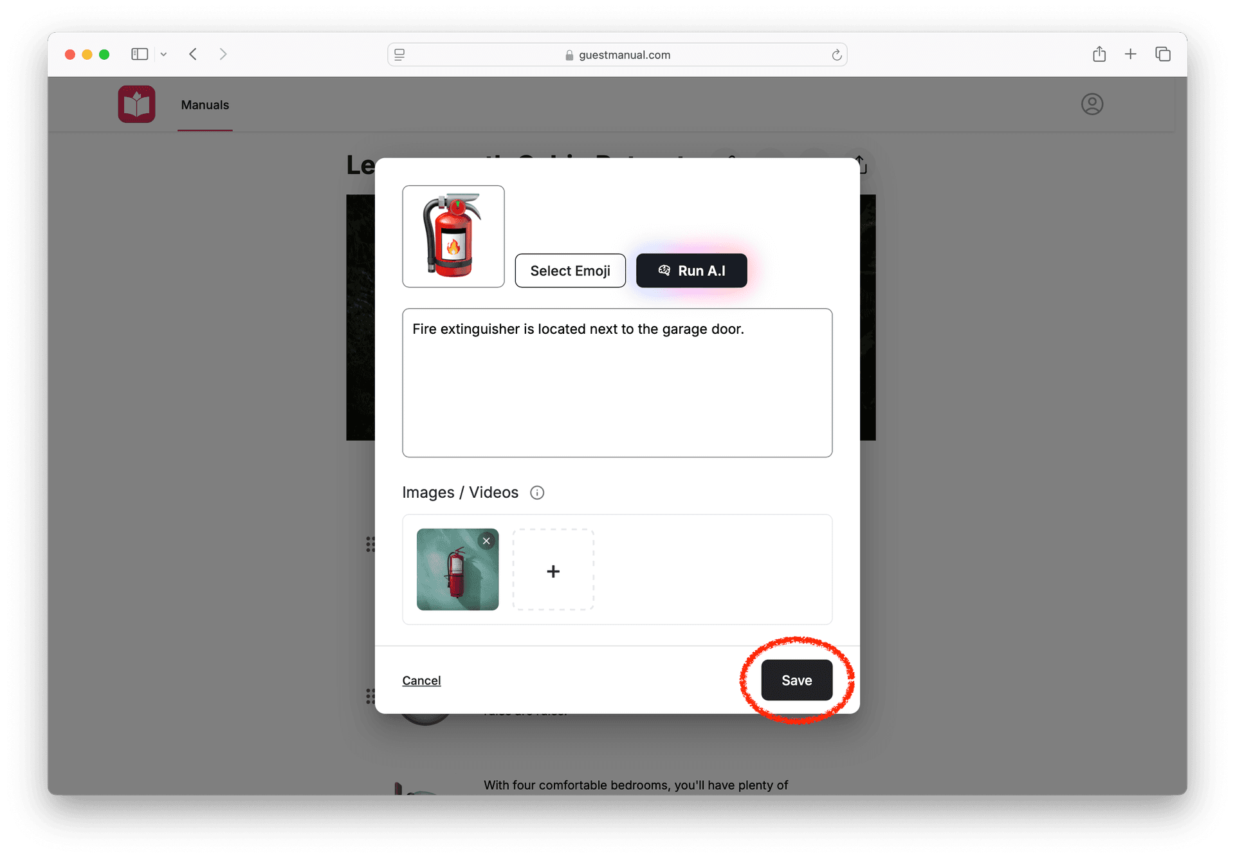
Task: Edit the fire extinguisher description text
Action: coord(617,383)
